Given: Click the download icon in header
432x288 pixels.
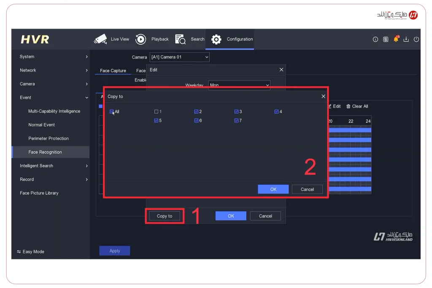Looking at the screenshot, I should click(406, 40).
